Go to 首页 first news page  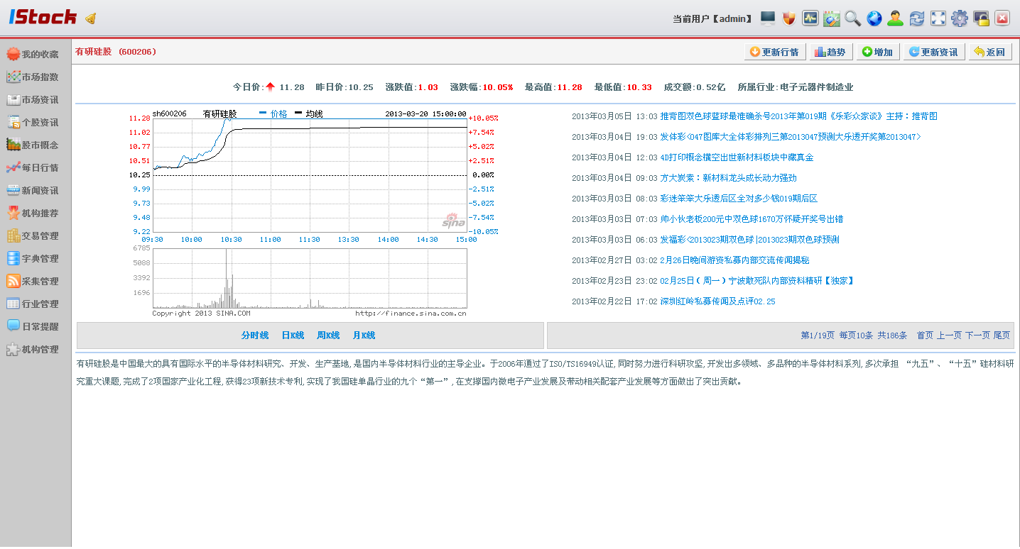click(925, 335)
